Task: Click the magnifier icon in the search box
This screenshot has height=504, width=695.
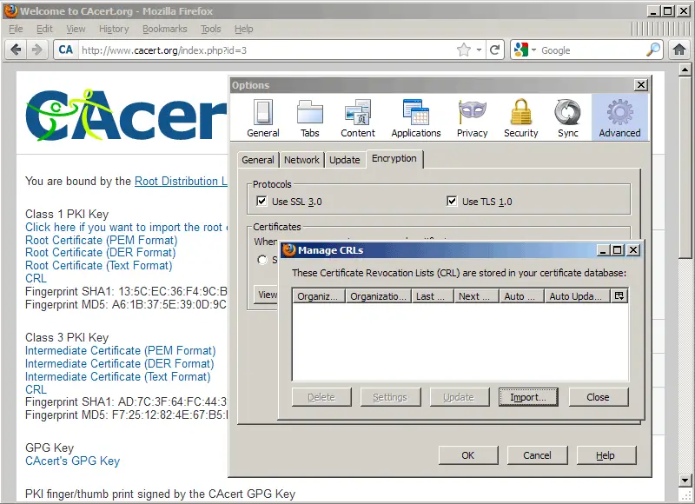Action: [653, 50]
